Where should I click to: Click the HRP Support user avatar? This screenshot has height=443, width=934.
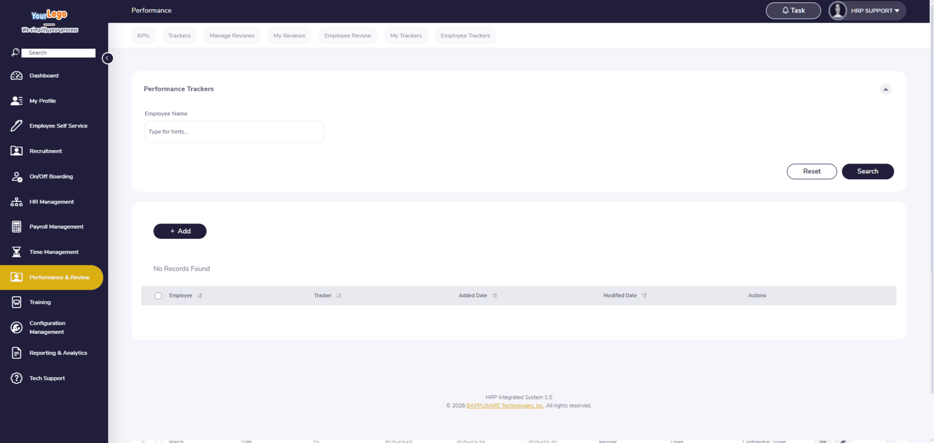tap(838, 11)
